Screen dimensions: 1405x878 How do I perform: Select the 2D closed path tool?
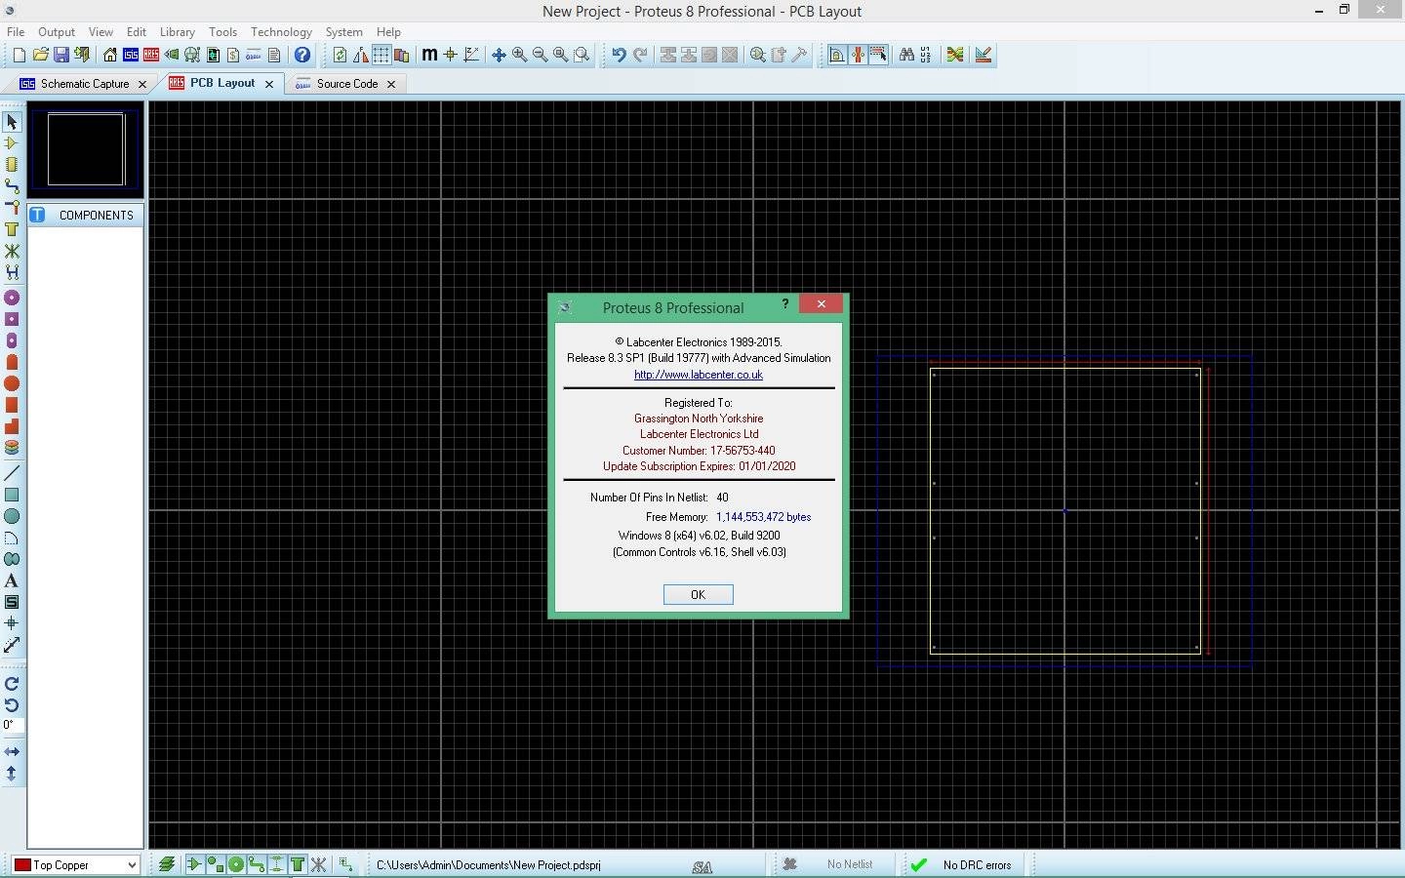12,559
